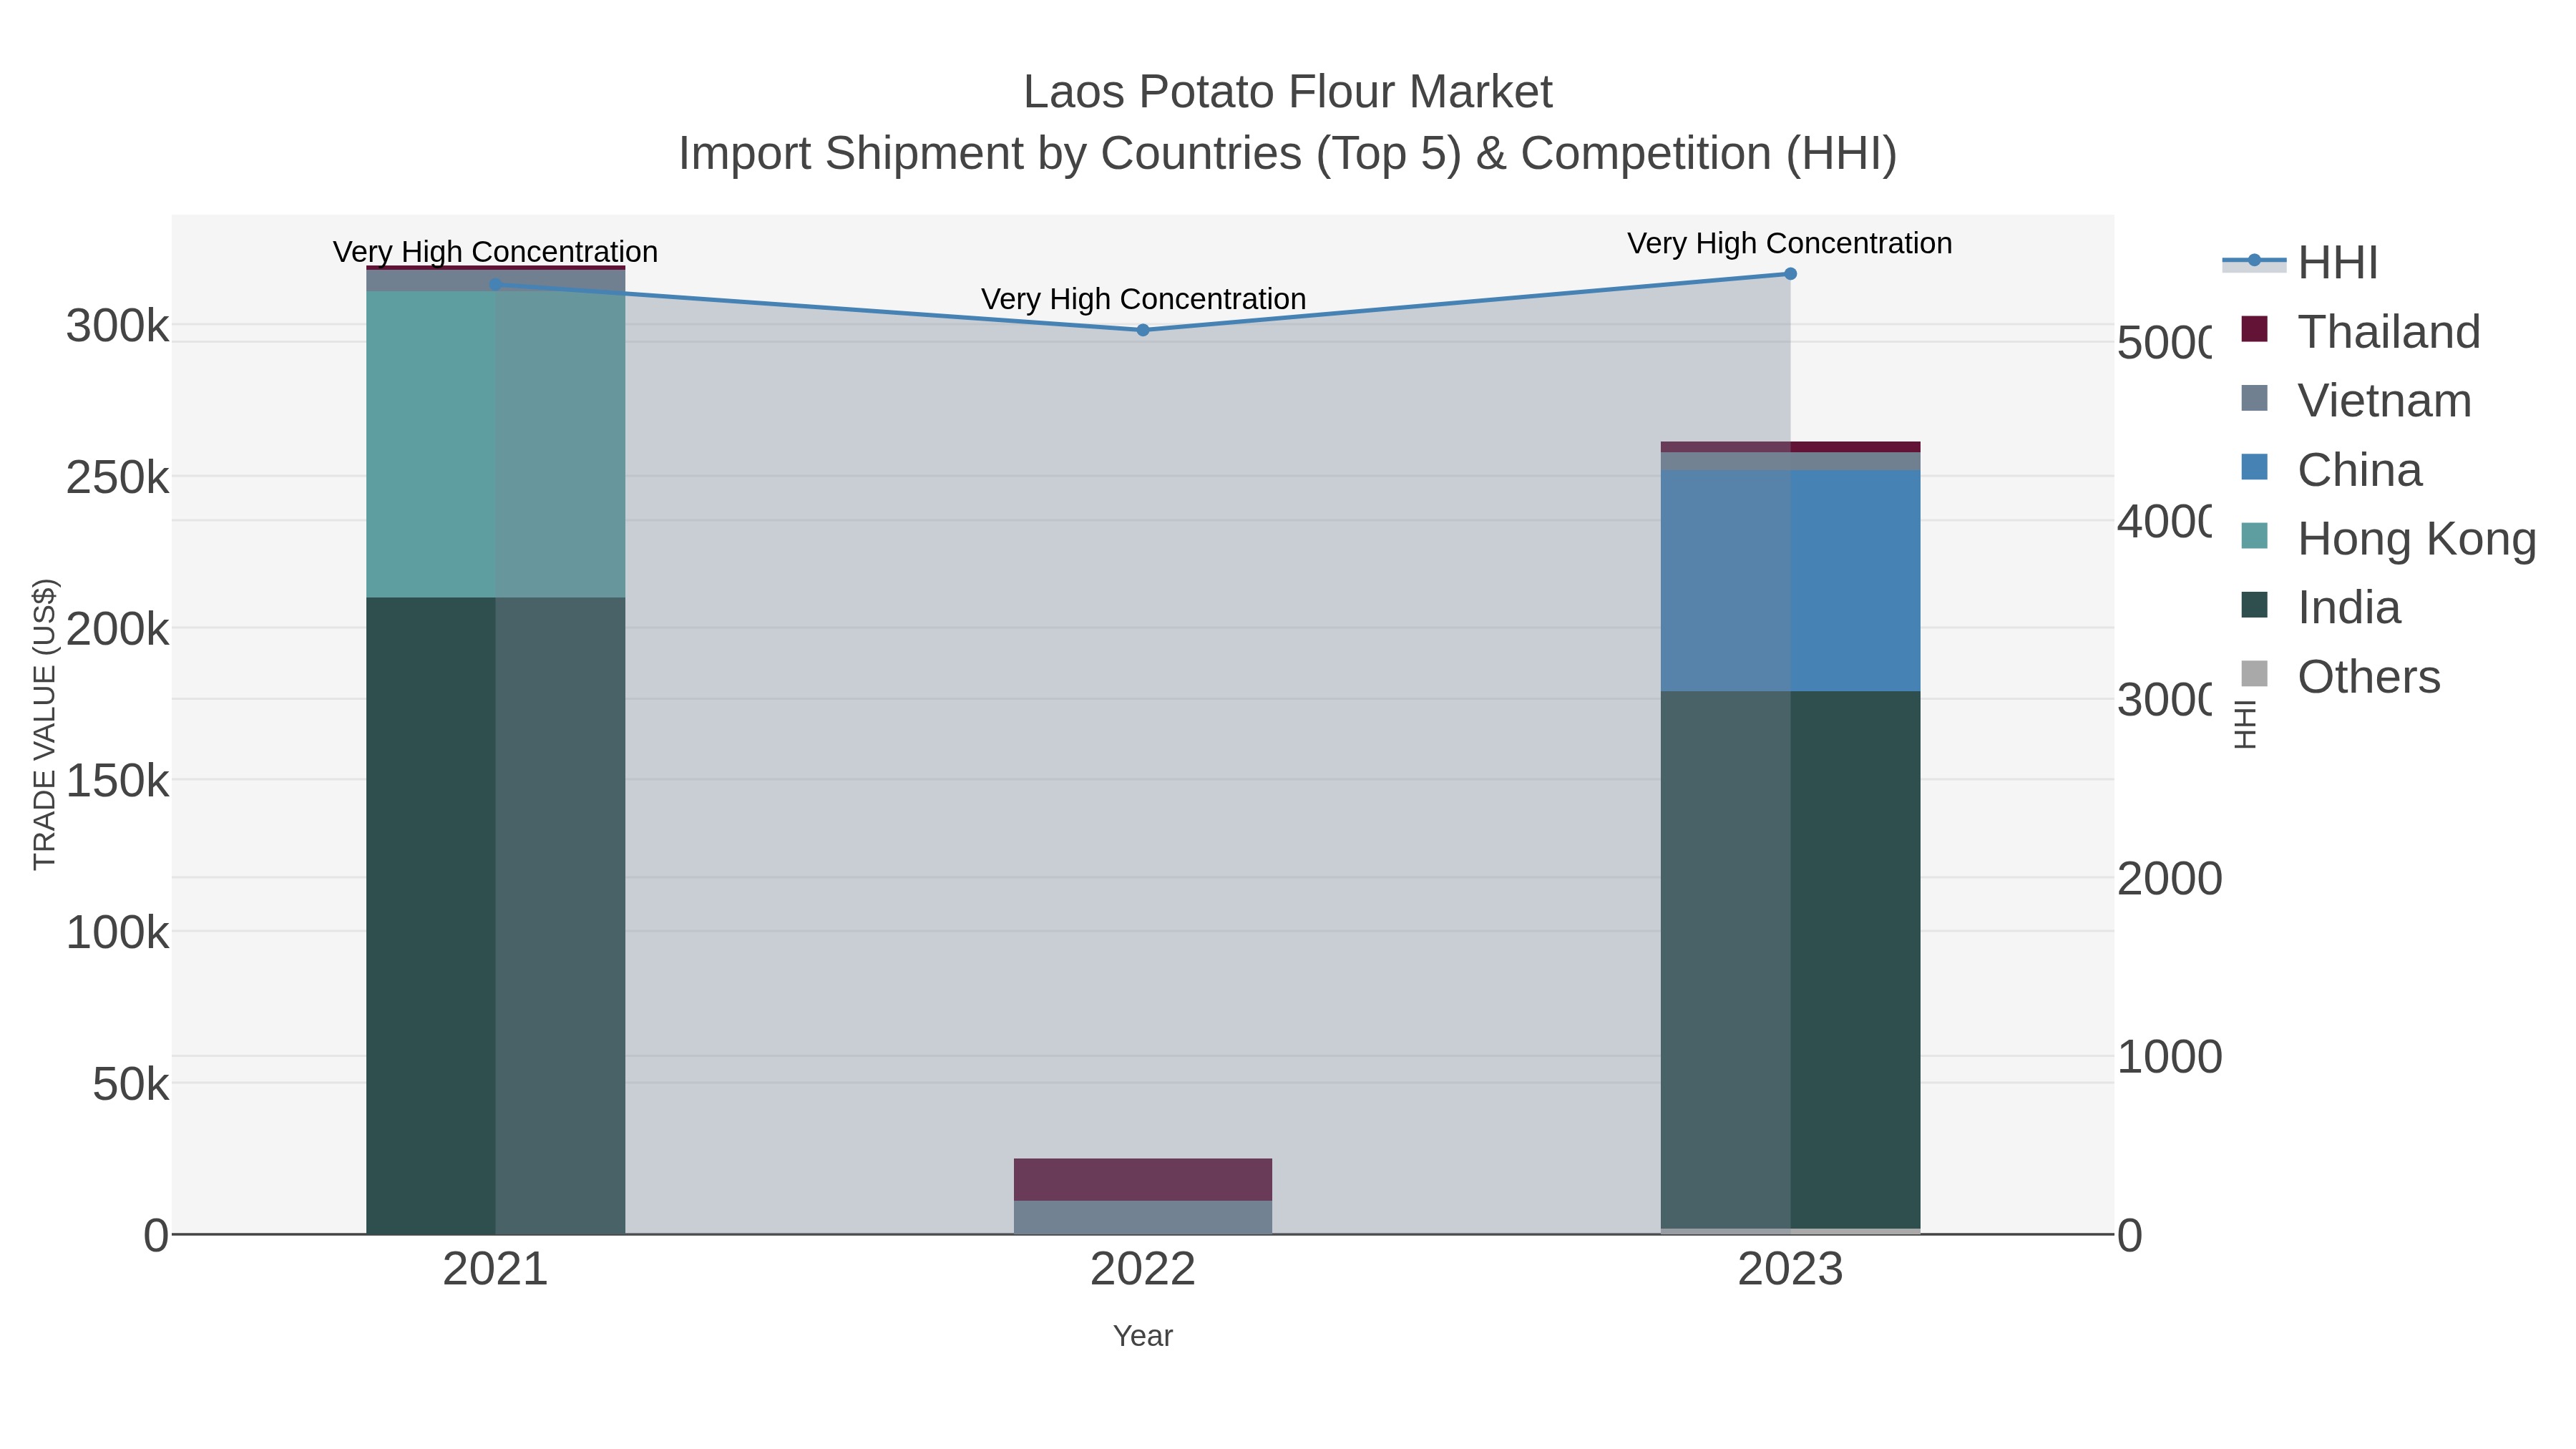
Task: Click the dark green India legend swatch
Action: tap(2254, 605)
